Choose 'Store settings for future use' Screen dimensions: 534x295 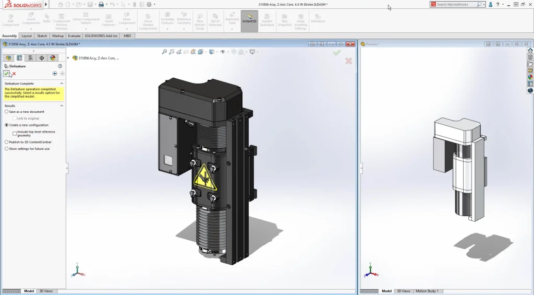(7, 149)
